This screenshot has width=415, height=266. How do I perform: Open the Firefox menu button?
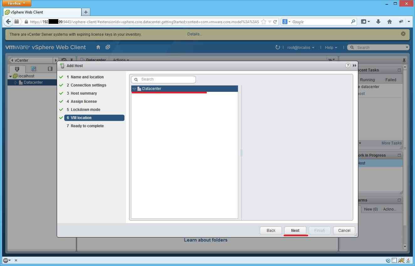(x=16, y=3)
